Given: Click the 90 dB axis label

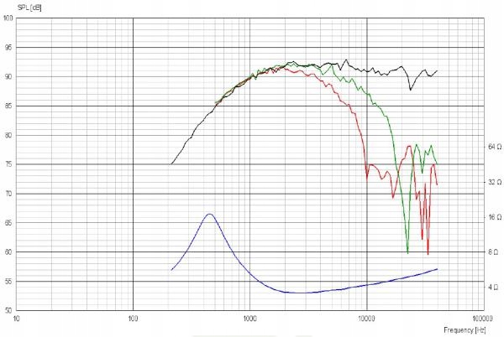Looking at the screenshot, I should tap(8, 76).
